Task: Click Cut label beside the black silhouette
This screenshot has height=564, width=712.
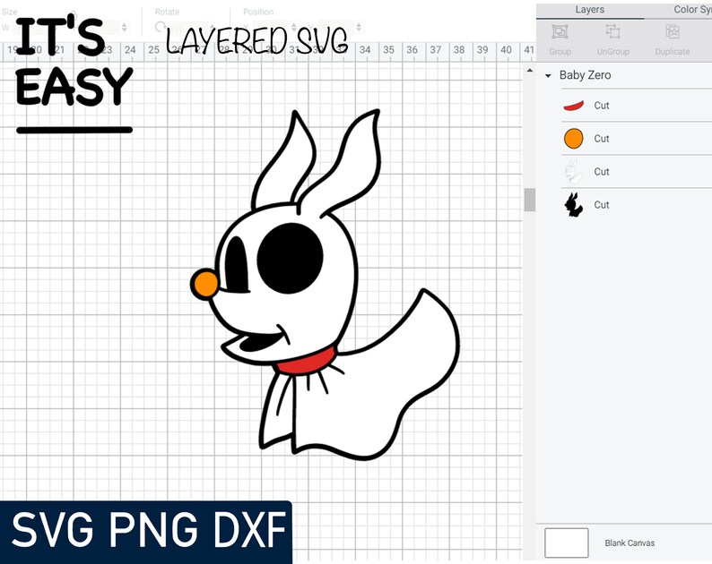Action: (601, 205)
